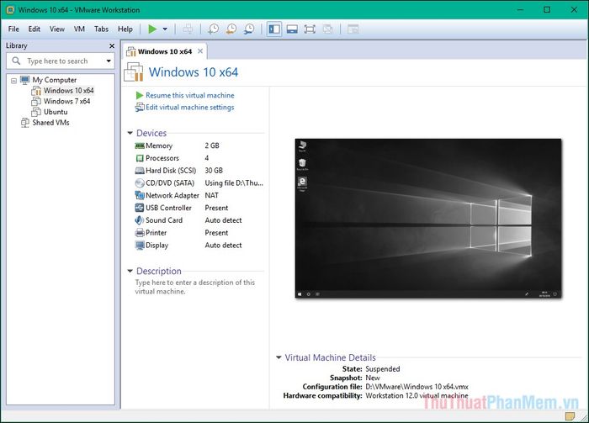Click the Unity mode toolbar icon
Image resolution: width=589 pixels, height=423 pixels.
coord(327,29)
